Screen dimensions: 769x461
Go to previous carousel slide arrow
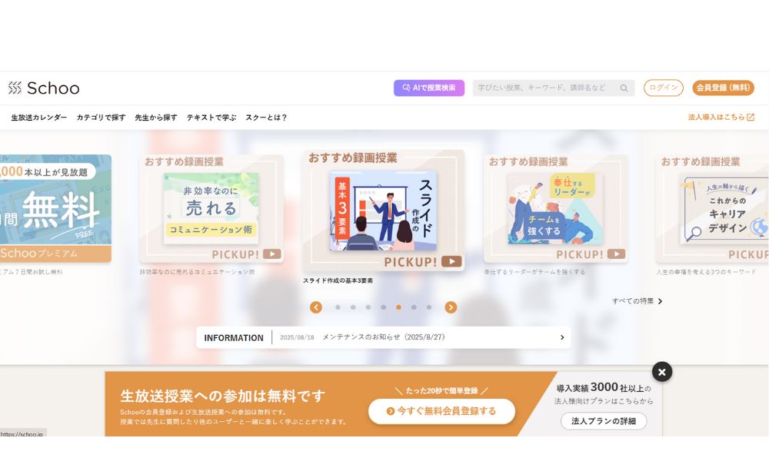[x=316, y=307]
